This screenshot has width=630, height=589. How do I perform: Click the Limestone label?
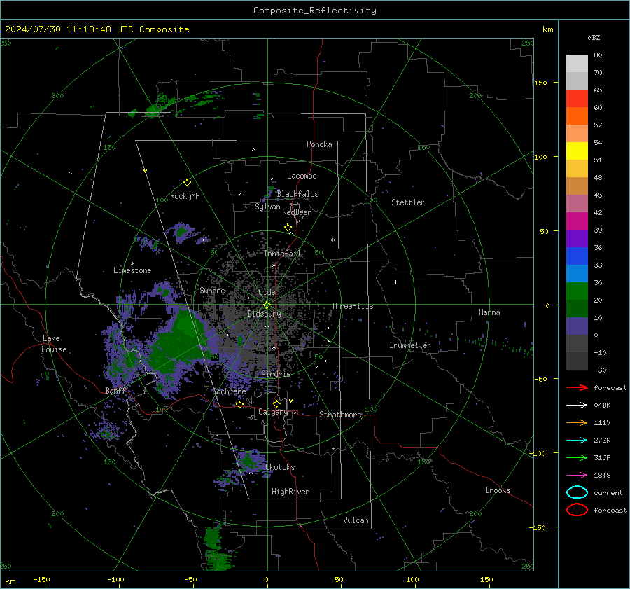[x=132, y=270]
